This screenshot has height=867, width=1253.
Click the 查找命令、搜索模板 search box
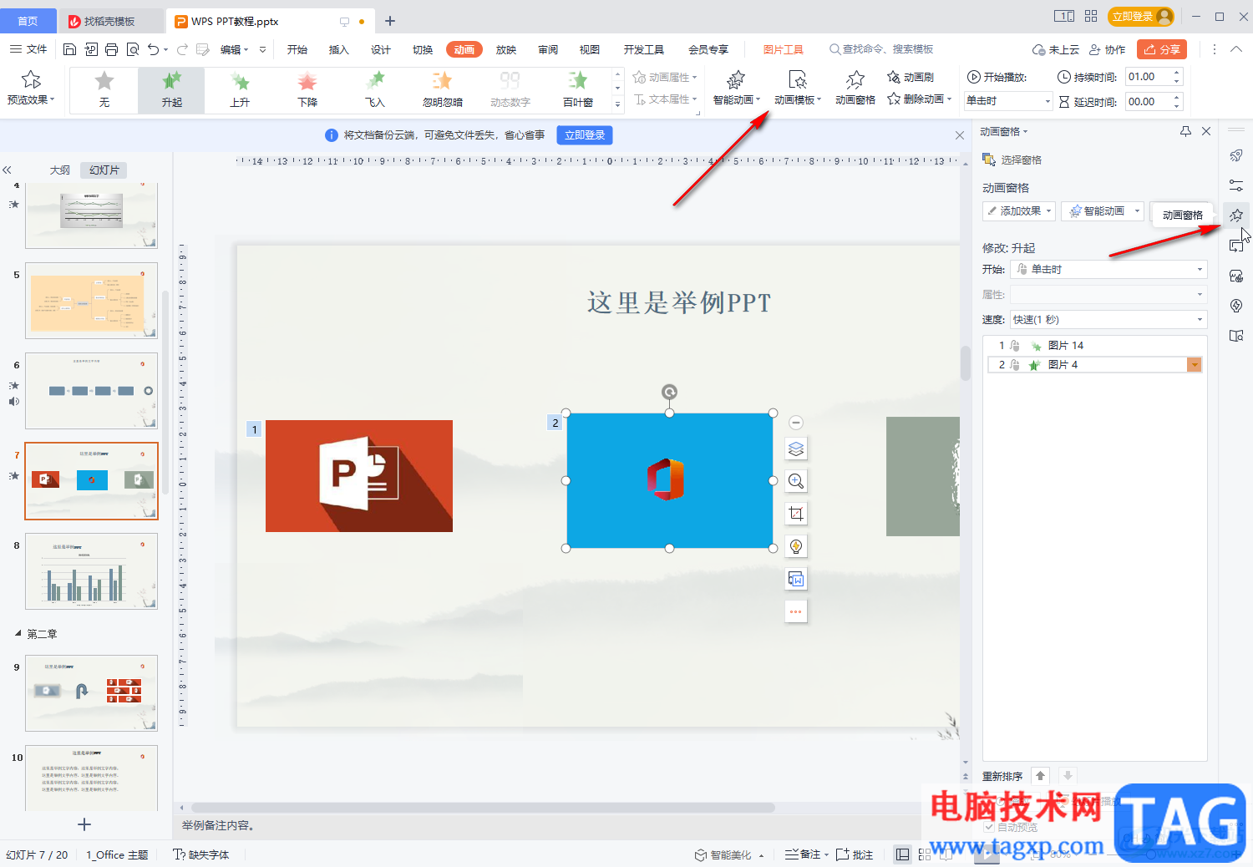pos(881,49)
